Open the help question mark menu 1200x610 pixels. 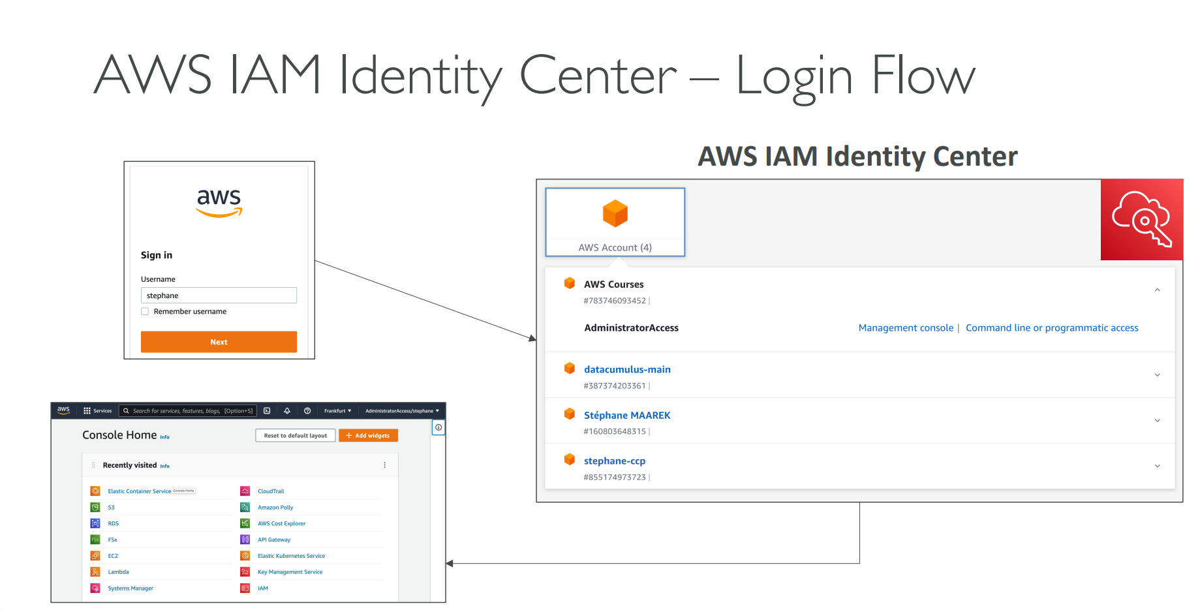coord(307,411)
